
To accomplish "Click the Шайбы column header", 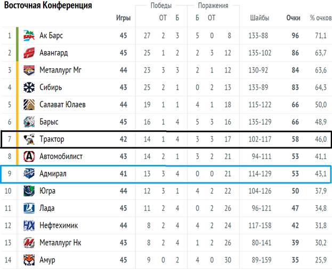I will point(260,18).
